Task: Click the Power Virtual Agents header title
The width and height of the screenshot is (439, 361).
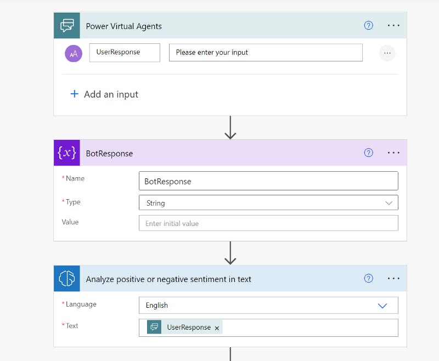Action: coord(124,26)
